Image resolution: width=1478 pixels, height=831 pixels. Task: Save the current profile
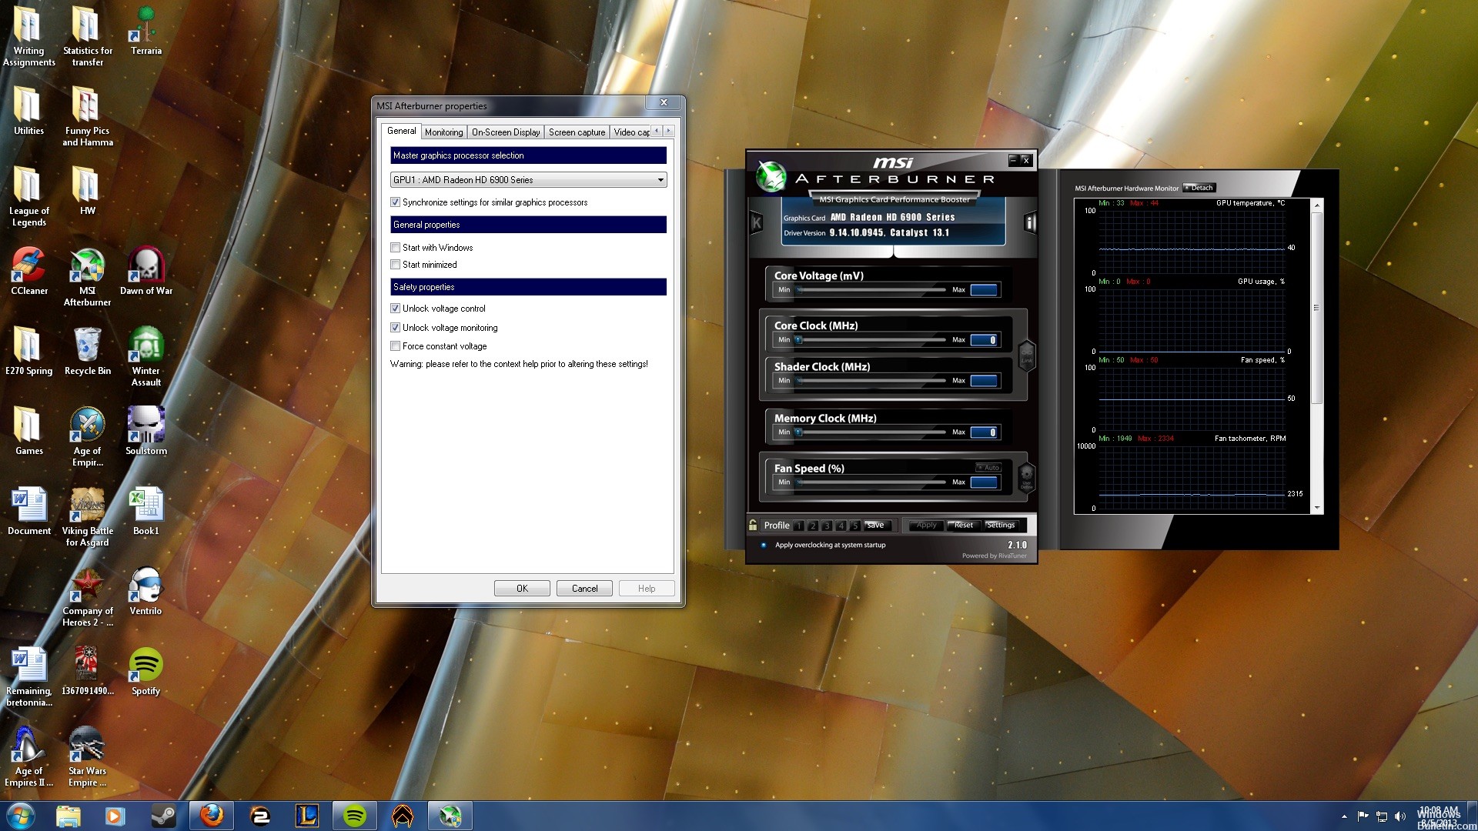[877, 525]
